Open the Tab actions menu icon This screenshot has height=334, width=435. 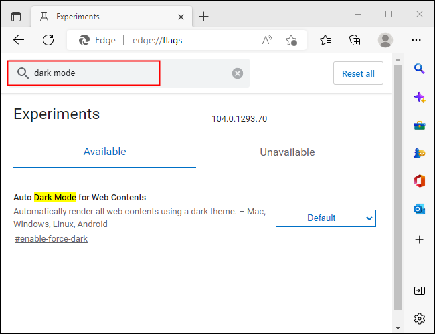tap(16, 16)
